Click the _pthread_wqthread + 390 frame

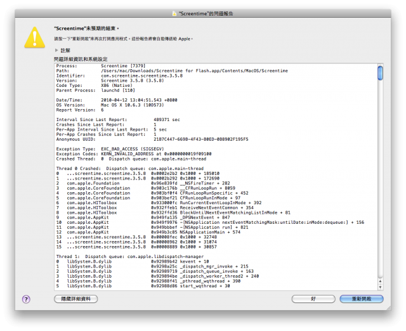click(148, 281)
